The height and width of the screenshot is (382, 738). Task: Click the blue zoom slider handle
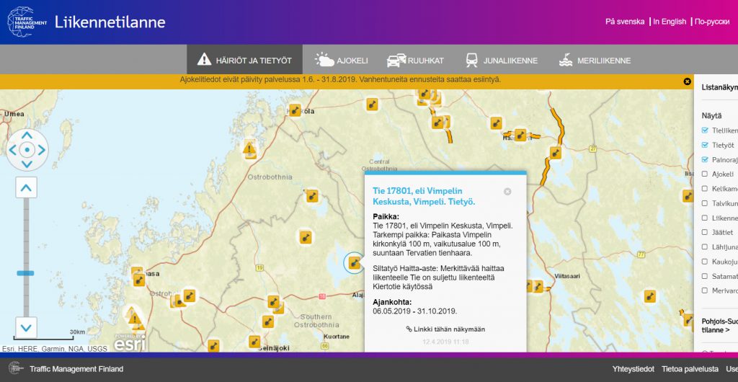point(26,273)
